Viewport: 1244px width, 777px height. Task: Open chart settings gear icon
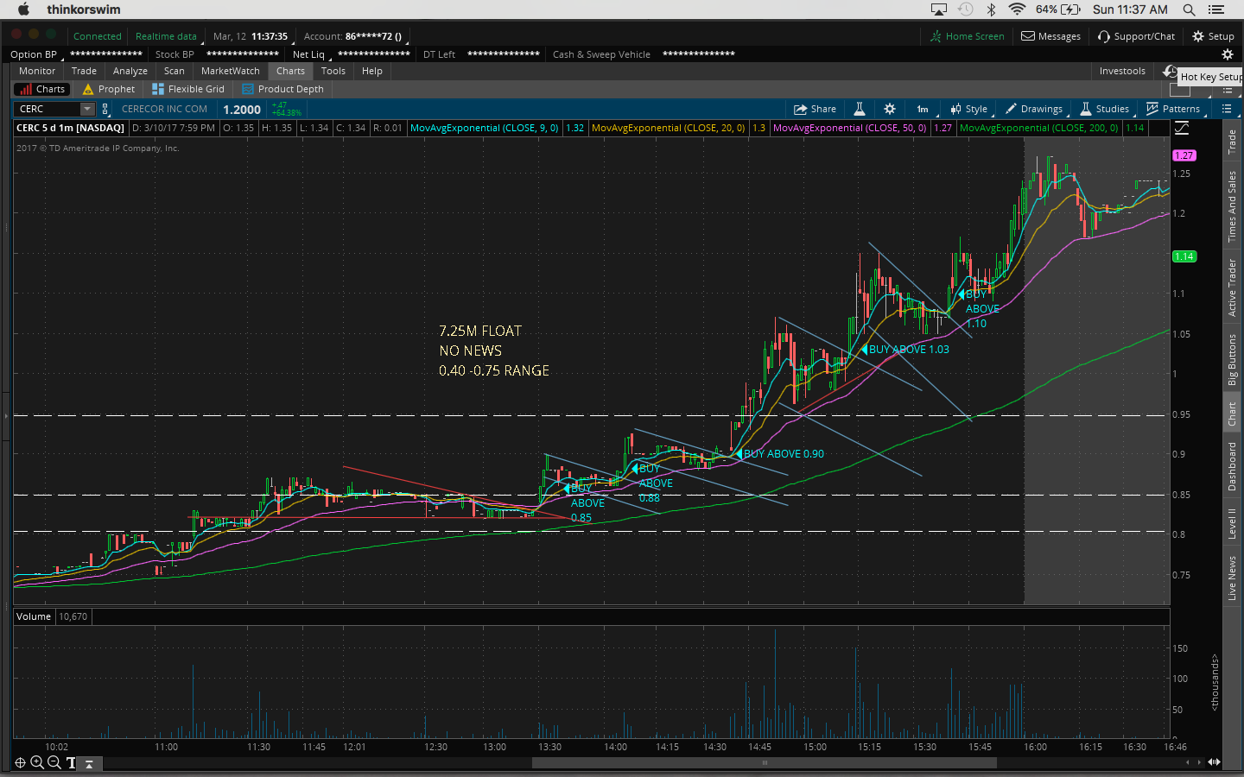[x=890, y=109]
